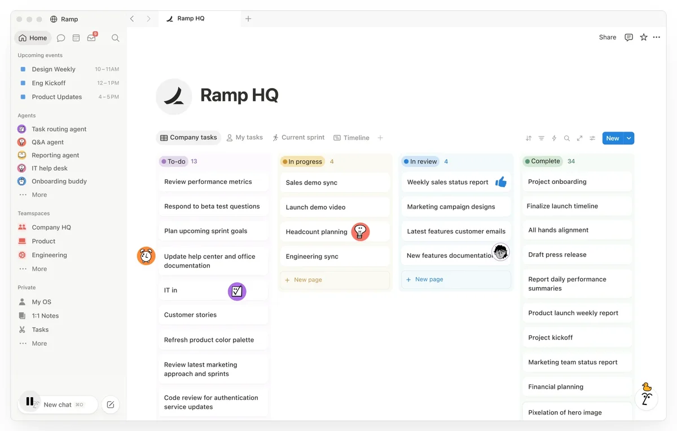Screen dimensions: 677x431
Task: Click the star icon to favorite page
Action: 644,37
